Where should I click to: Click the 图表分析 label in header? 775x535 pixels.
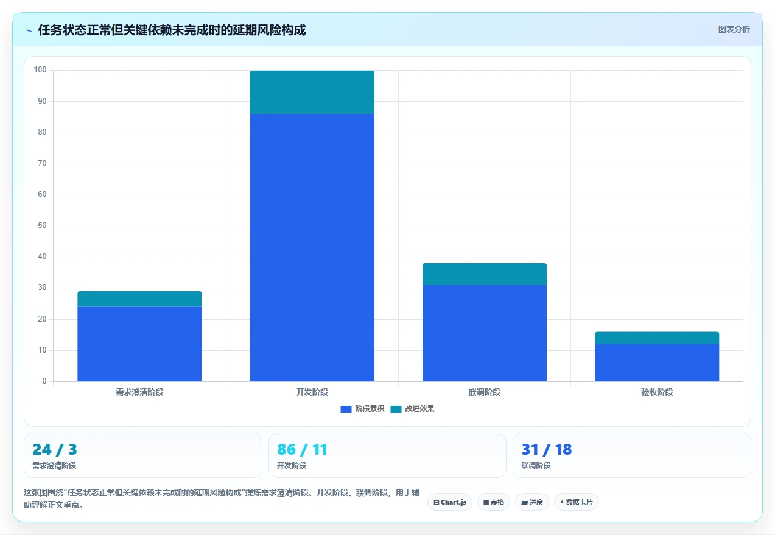(734, 29)
